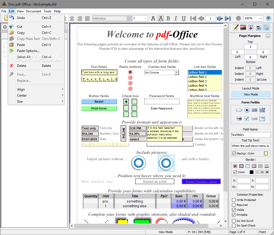Enable the Do Not Scroll checkbox

pos(234,221)
